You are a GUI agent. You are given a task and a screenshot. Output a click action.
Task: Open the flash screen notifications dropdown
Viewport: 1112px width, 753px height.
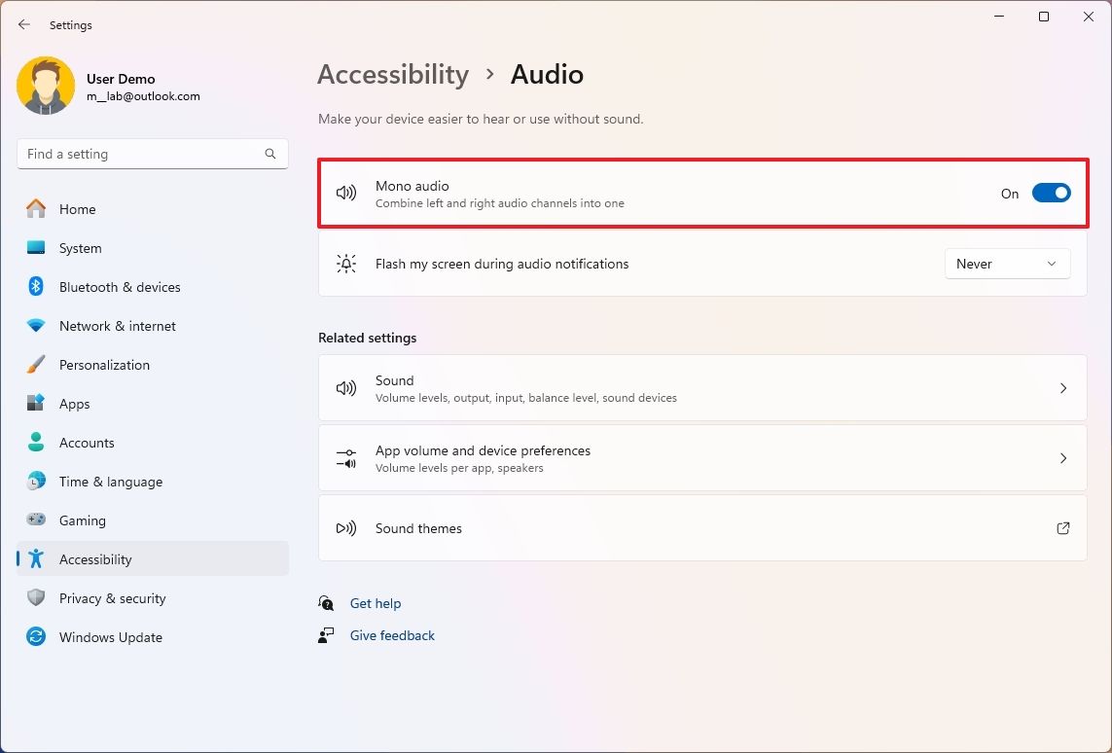coord(1007,263)
